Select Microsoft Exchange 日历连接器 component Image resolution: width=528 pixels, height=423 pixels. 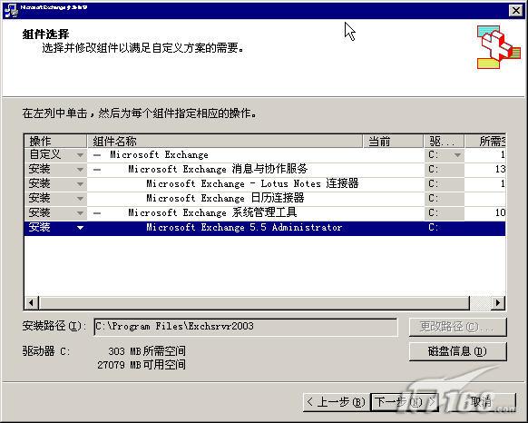tap(225, 198)
